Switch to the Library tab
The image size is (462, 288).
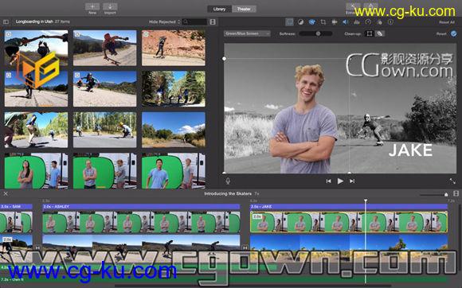(x=219, y=9)
